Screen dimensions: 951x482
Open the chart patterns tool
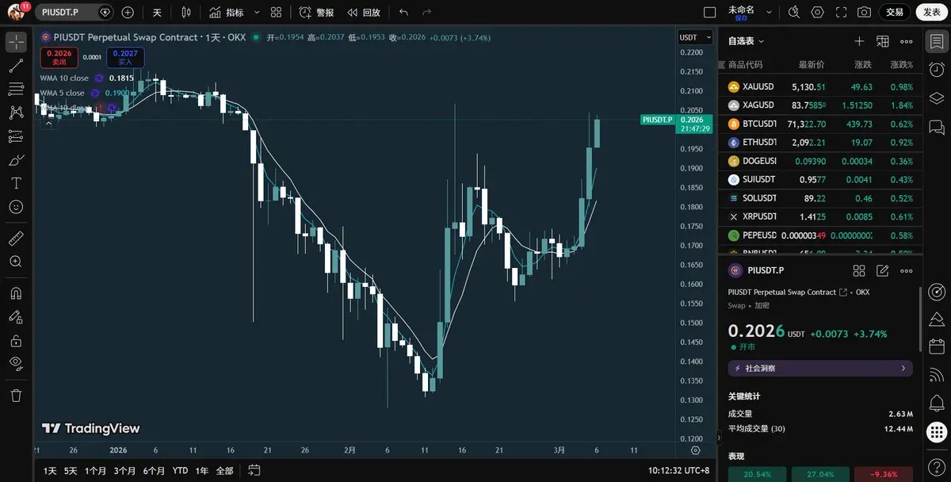pos(16,113)
